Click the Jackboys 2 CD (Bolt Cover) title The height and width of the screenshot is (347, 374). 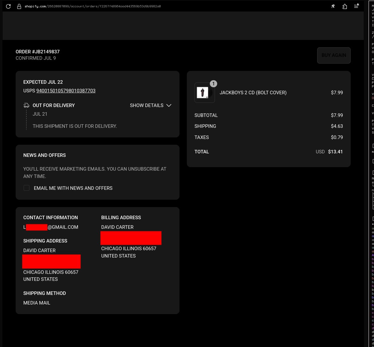[x=253, y=93]
